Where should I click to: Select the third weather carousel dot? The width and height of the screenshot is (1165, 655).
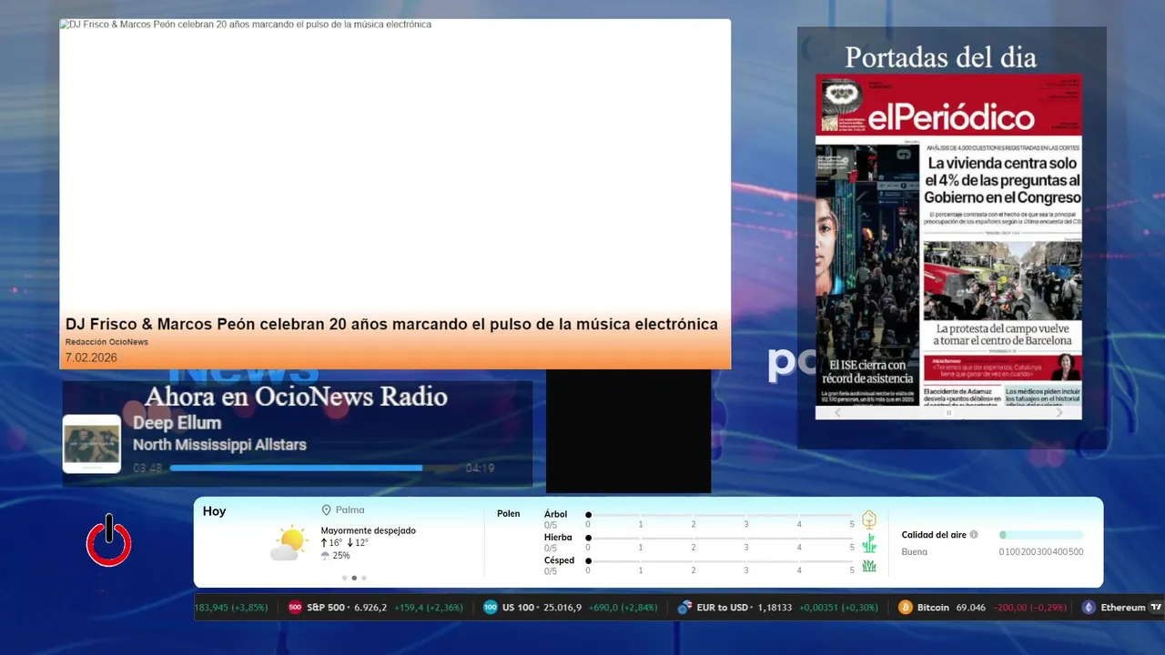(364, 578)
